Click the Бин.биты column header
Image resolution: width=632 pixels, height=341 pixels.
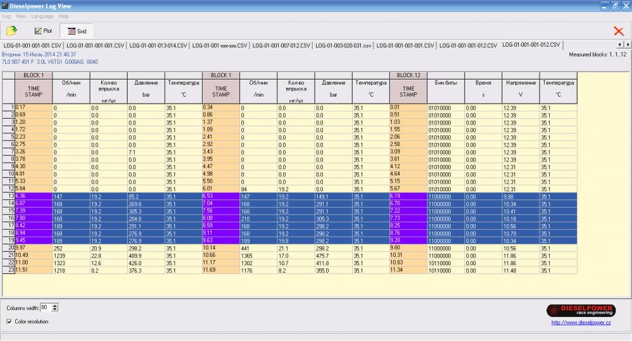(446, 83)
